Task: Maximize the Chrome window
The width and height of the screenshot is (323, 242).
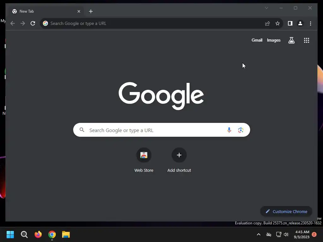Action: (x=295, y=8)
